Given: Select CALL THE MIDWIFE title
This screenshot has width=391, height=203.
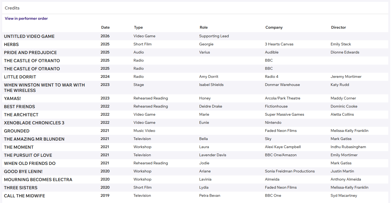Looking at the screenshot, I should 24,196.
